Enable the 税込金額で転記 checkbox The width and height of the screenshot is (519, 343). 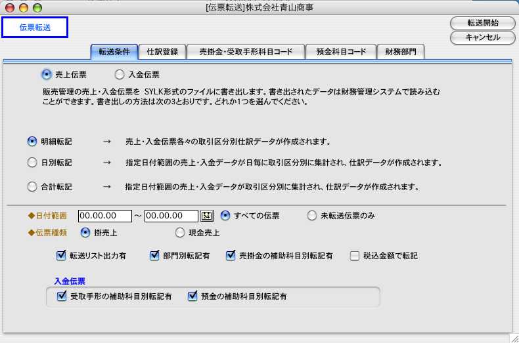coord(355,256)
